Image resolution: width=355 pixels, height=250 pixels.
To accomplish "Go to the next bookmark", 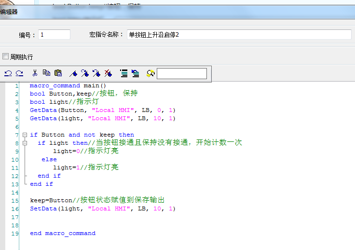I will pos(85,73).
